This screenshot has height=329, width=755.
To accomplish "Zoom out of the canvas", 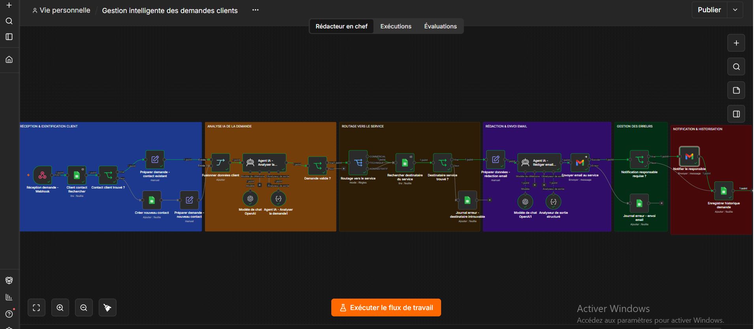I will click(x=84, y=308).
